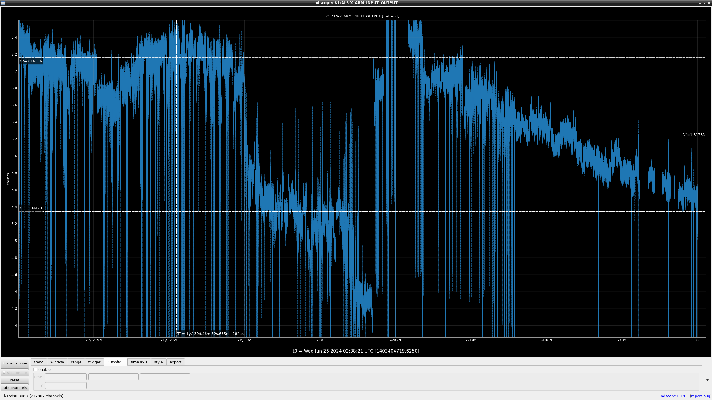Close the ndscope window
Screen dimensions: 712x400
tap(709, 3)
